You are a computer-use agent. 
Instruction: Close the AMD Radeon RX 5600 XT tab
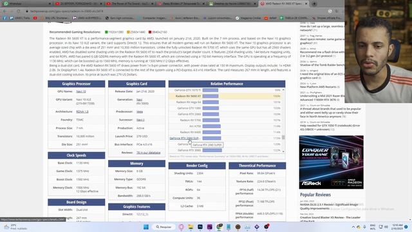click(x=306, y=4)
